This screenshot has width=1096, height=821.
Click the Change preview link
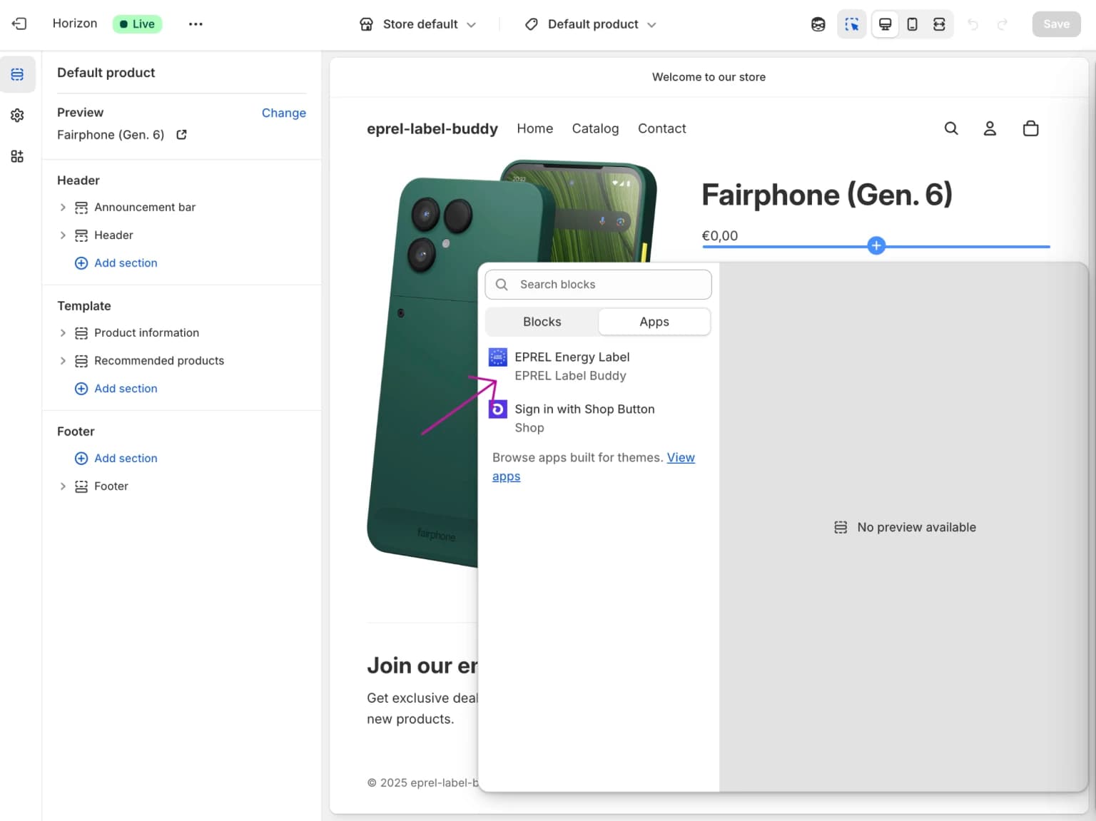283,113
